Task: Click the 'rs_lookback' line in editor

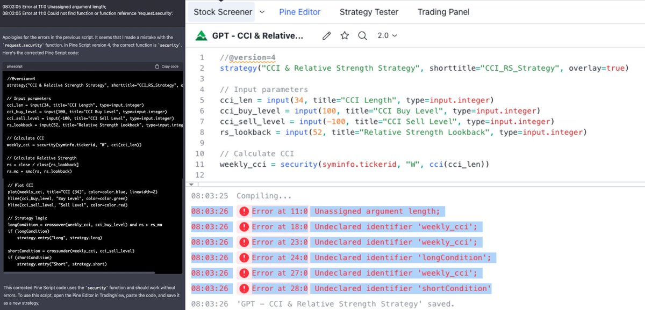Action: pos(403,132)
